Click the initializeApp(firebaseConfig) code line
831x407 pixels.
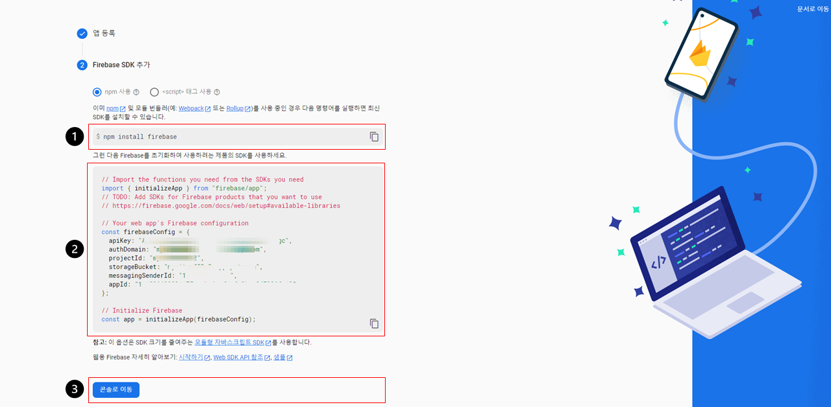179,319
